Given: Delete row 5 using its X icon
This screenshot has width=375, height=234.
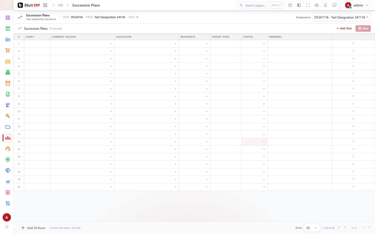Looking at the screenshot, I should tap(353, 74).
